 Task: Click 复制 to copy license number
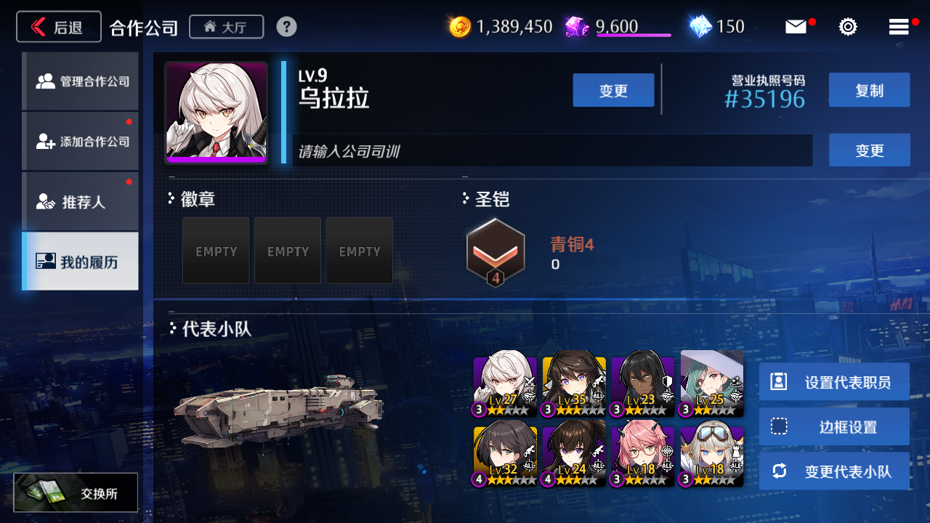click(x=869, y=90)
